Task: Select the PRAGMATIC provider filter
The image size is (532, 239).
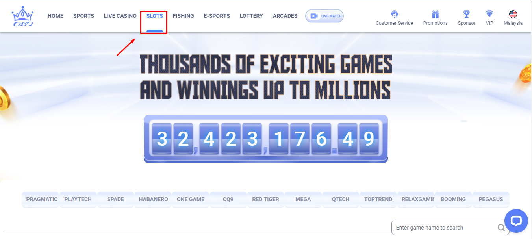Action: coord(40,199)
